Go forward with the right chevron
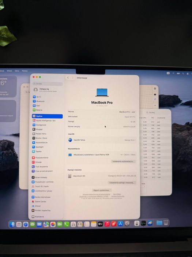Screen dimensions: 192x257 coord(72,78)
